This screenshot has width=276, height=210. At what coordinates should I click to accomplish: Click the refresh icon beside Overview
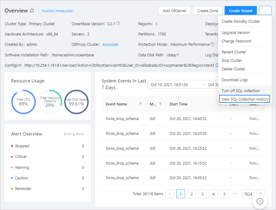[32, 11]
